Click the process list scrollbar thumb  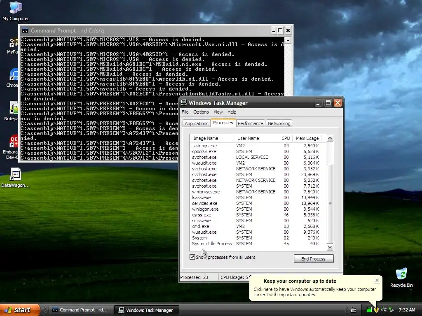coord(330,203)
